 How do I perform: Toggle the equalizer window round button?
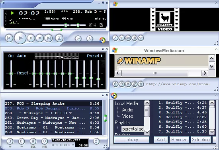tap(78, 39)
